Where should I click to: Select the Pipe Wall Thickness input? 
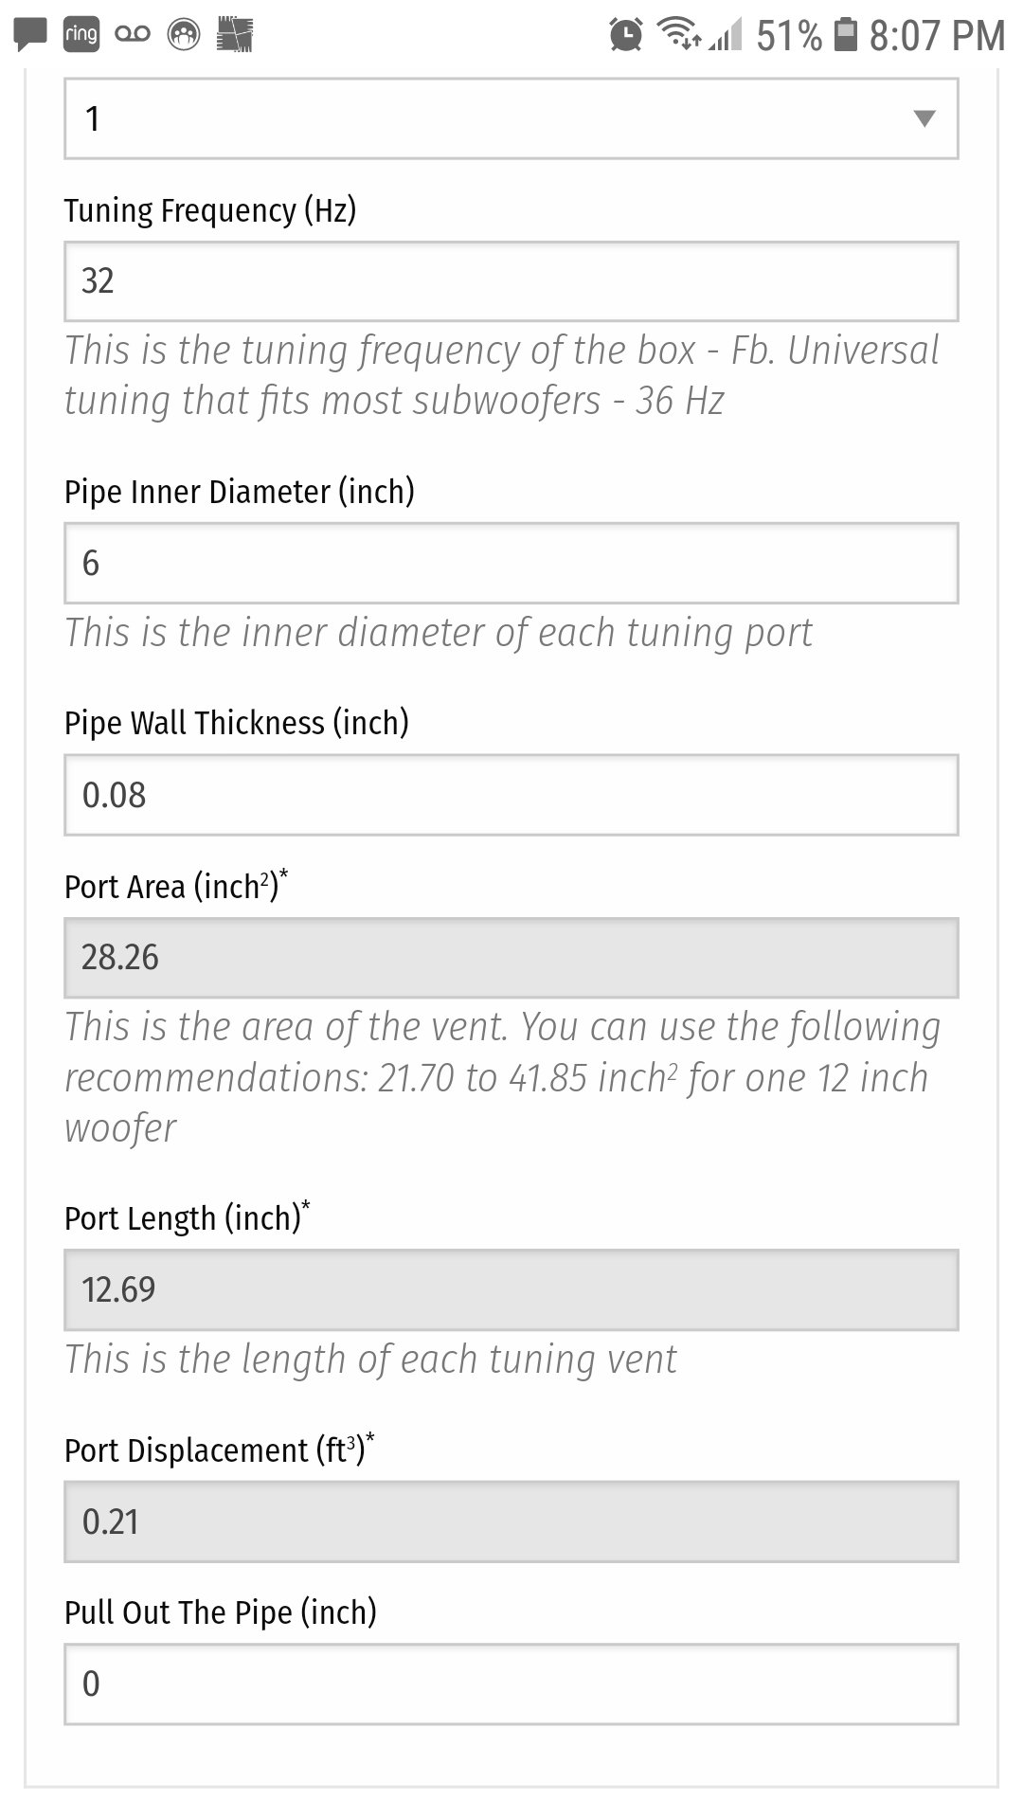click(511, 795)
